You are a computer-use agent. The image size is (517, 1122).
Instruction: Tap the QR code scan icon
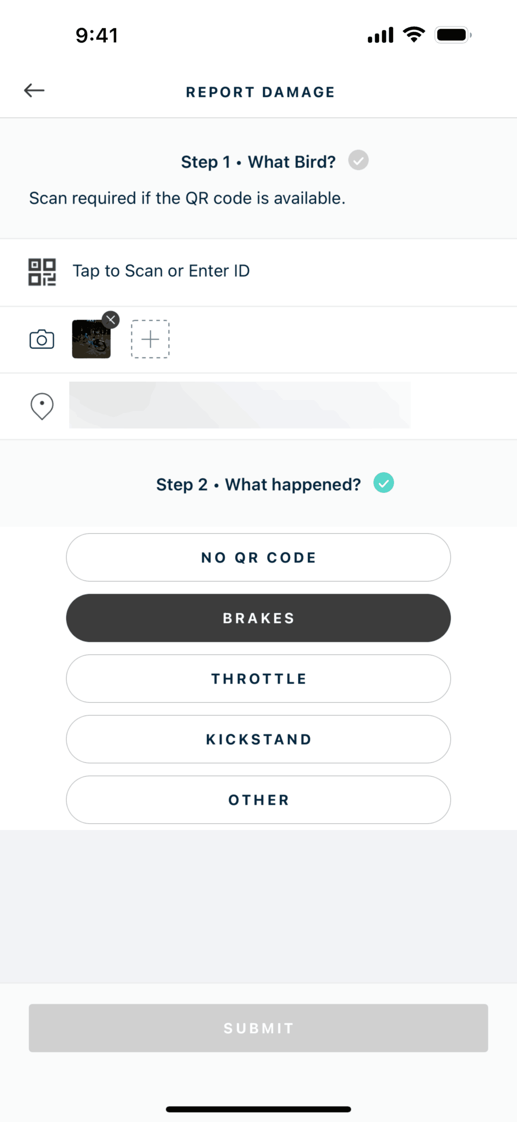pos(42,272)
